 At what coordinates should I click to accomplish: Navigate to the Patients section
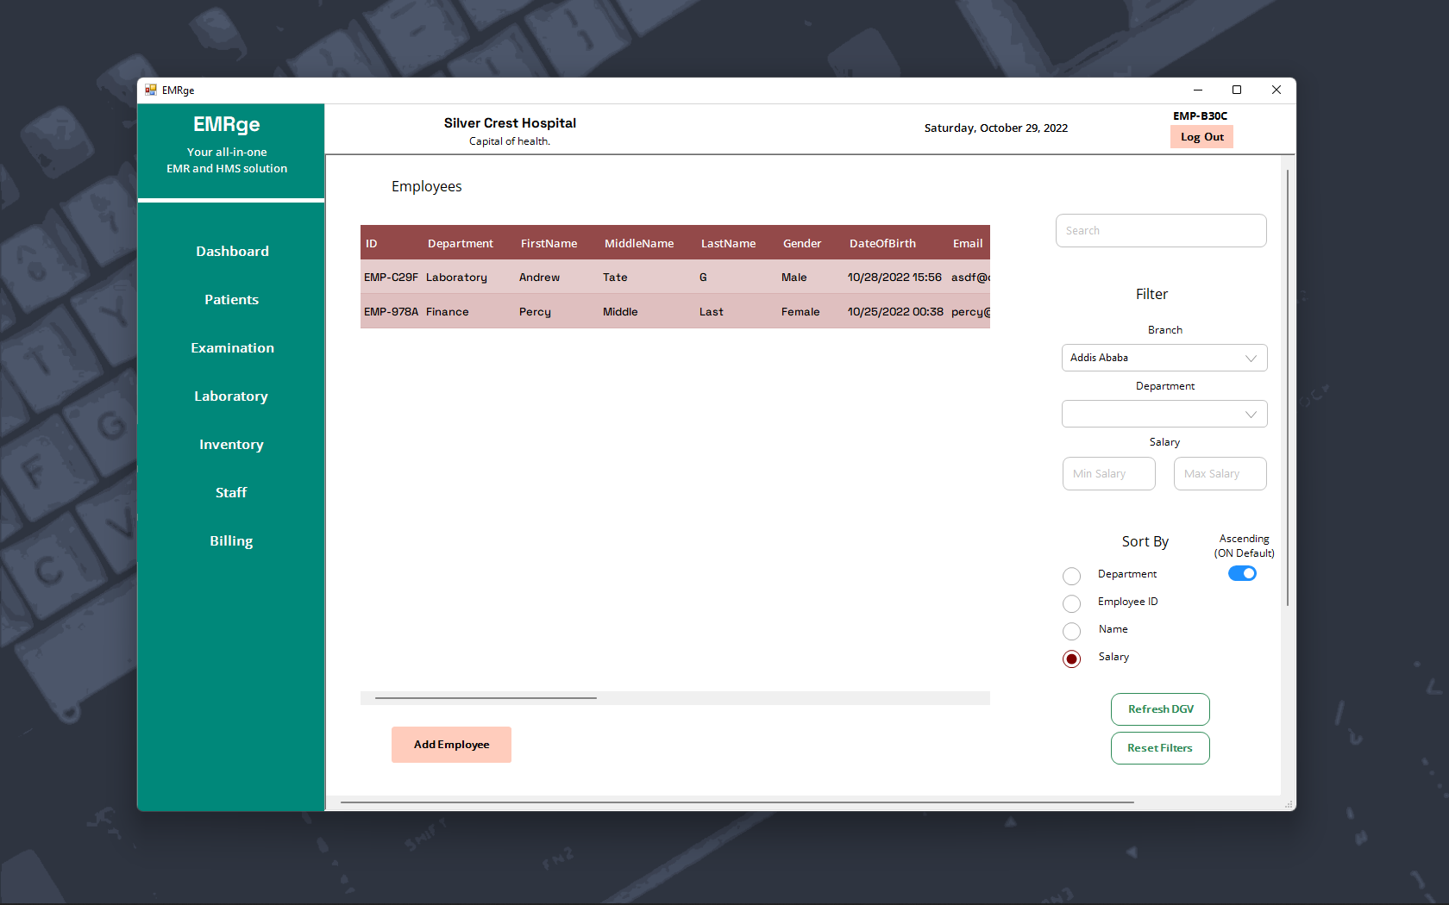231,299
